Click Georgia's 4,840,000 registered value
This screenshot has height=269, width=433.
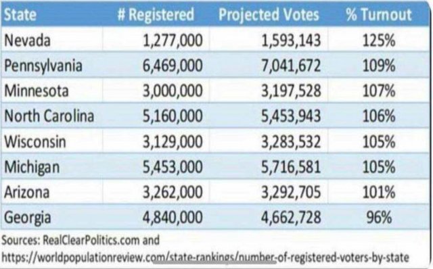click(173, 218)
